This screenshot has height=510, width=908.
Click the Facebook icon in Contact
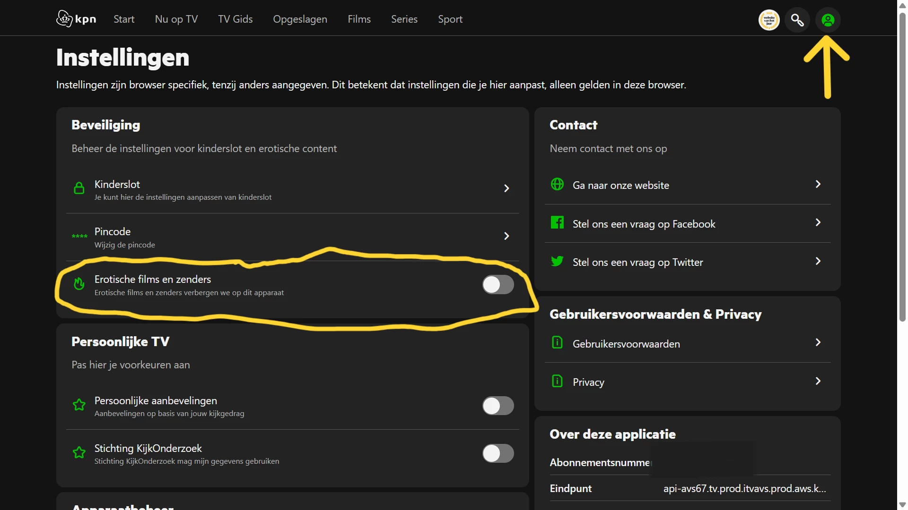557,222
